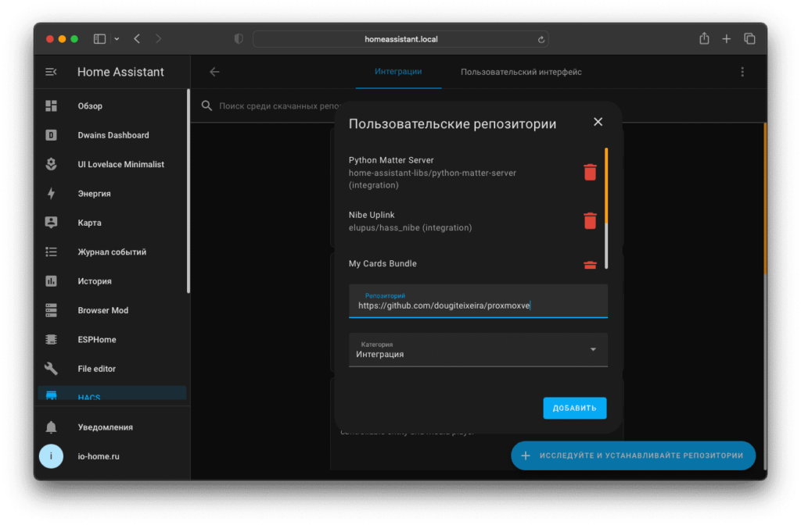Navigate back in Safari
Viewport: 801px width, 525px height.
tap(137, 39)
